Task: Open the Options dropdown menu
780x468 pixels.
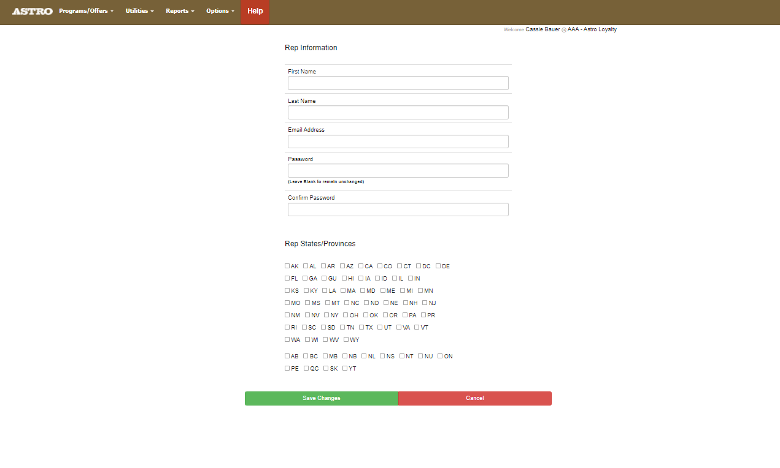Action: pos(220,11)
